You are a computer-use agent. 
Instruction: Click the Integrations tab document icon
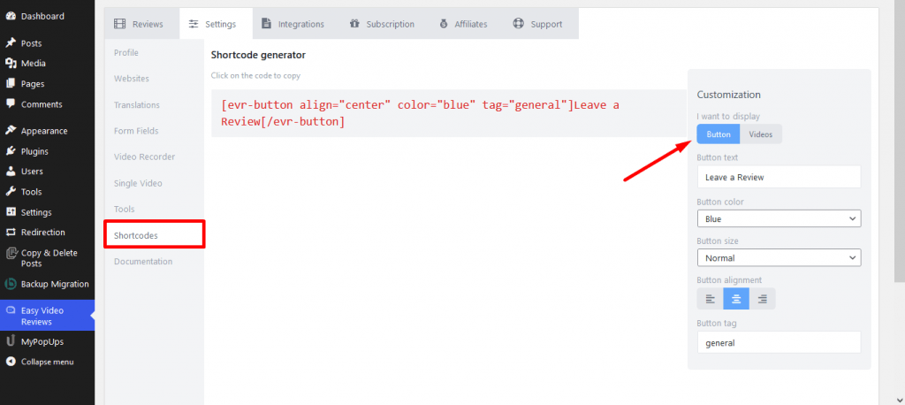click(266, 24)
